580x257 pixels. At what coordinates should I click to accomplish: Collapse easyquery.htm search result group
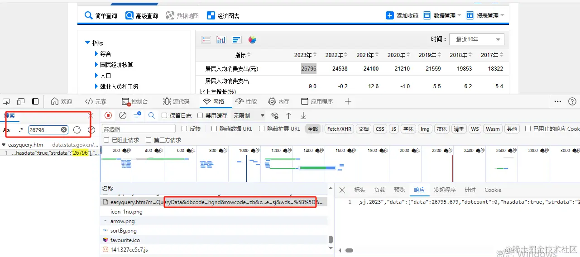[4, 145]
